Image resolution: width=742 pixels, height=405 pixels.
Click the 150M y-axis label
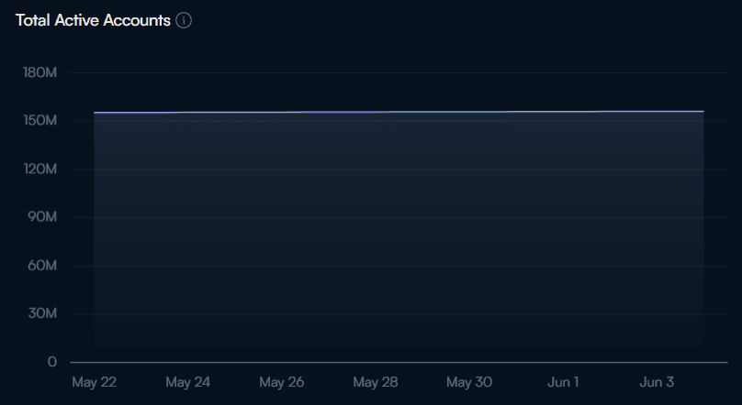pos(39,121)
